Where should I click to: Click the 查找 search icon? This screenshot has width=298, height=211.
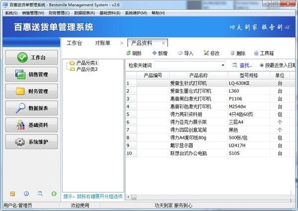(x=234, y=65)
